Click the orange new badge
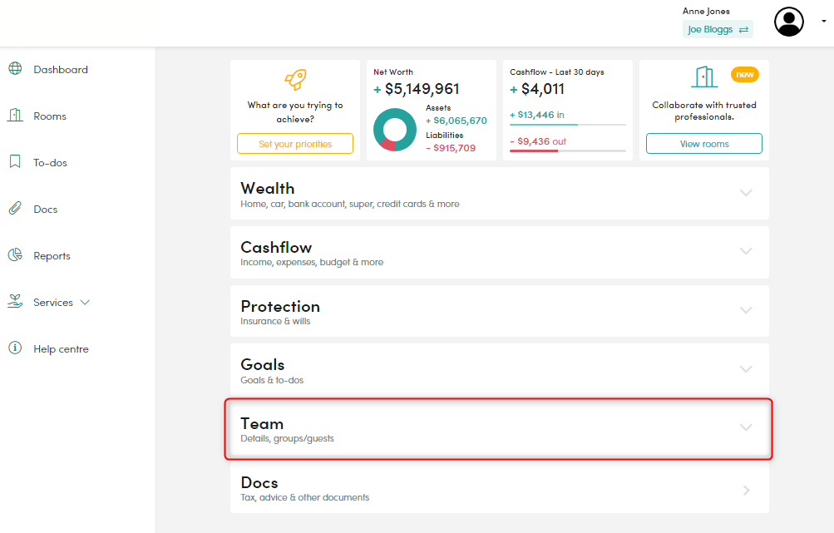 pos(745,75)
